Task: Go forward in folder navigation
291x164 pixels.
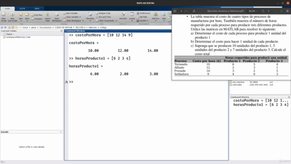Action: coord(5,27)
